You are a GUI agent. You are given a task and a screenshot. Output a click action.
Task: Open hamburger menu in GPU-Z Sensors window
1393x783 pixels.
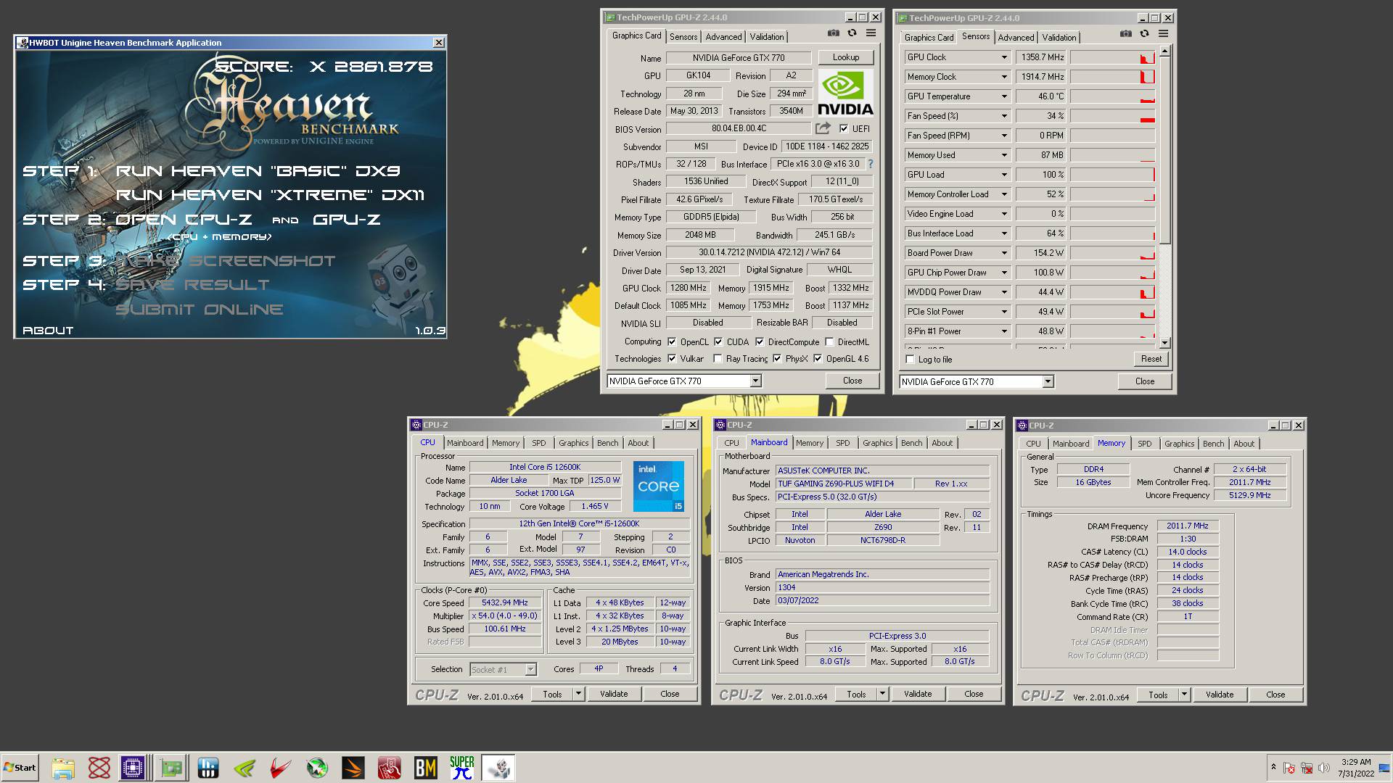point(1163,34)
